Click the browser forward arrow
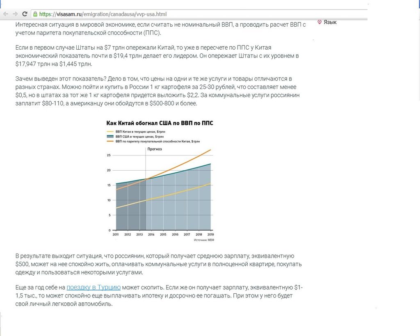420x336 pixels. coord(15,14)
